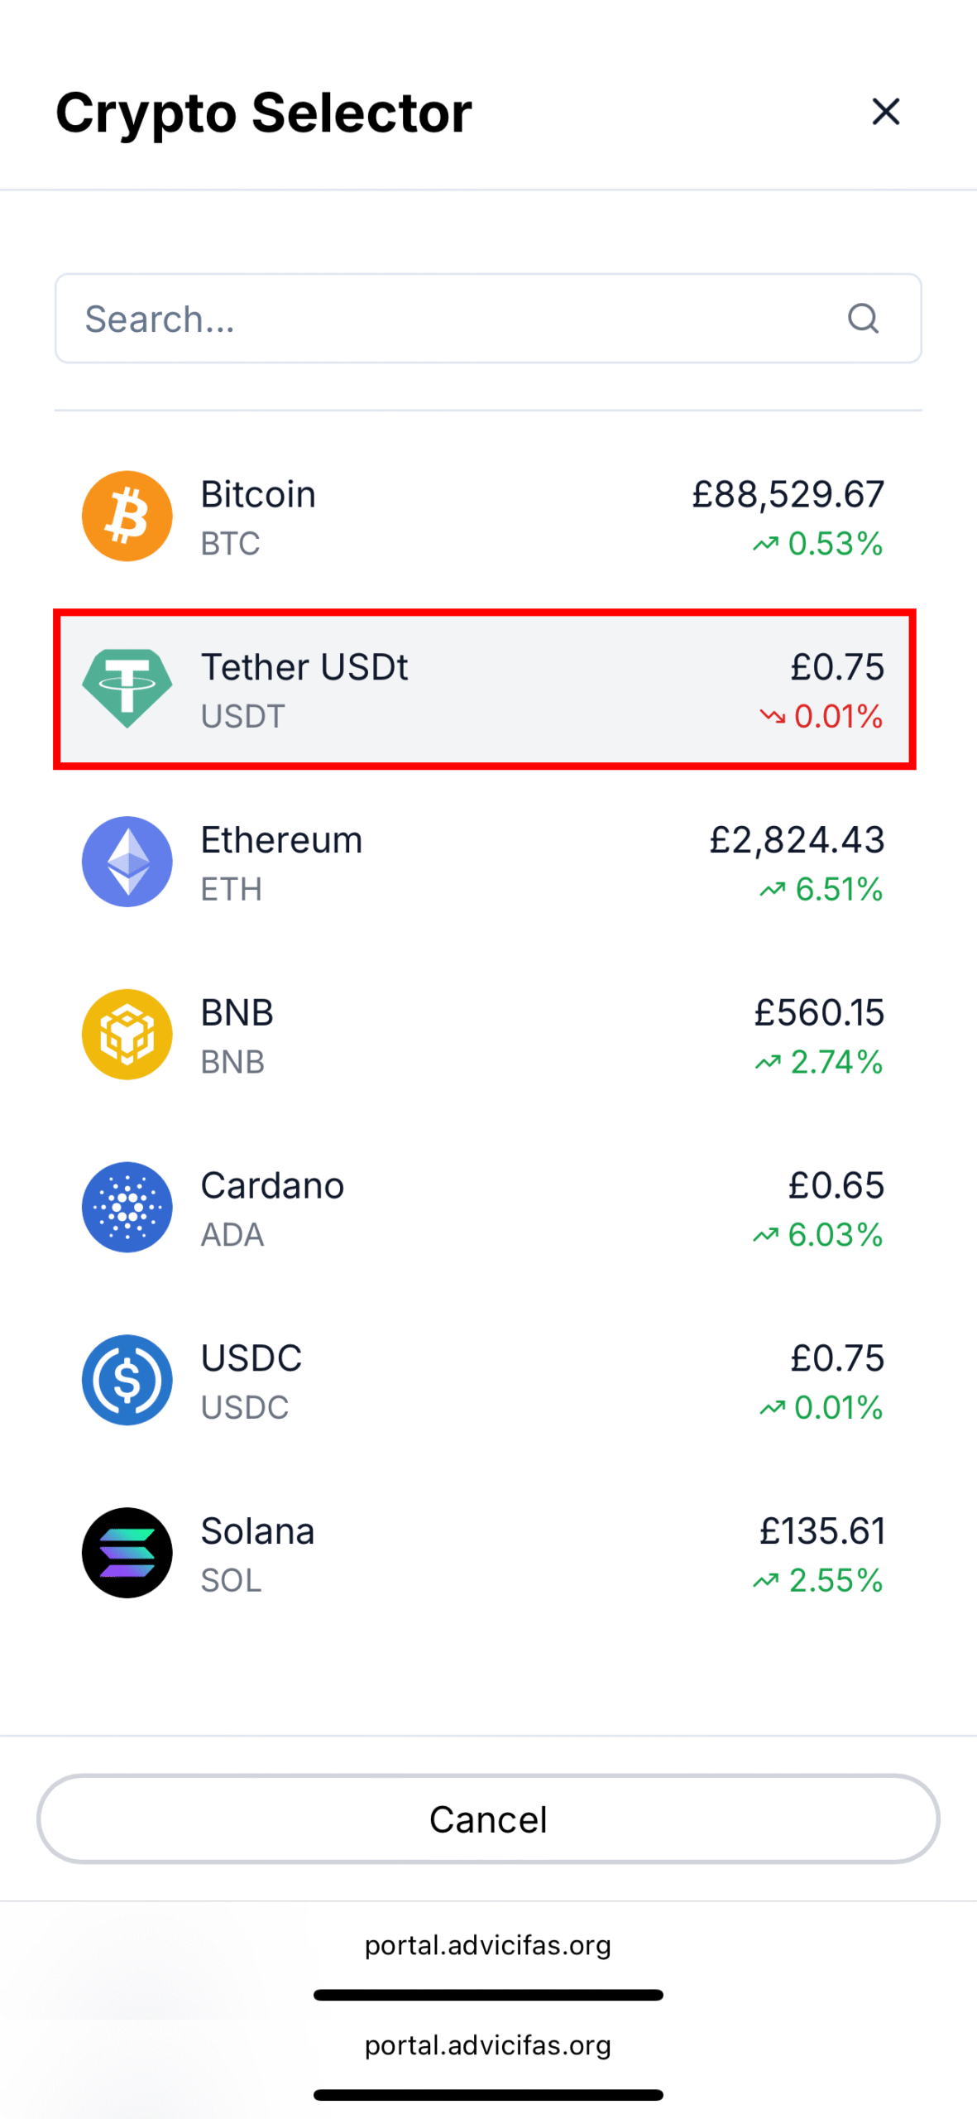The image size is (977, 2119).
Task: Click the green Tether logo icon
Action: [x=127, y=689]
